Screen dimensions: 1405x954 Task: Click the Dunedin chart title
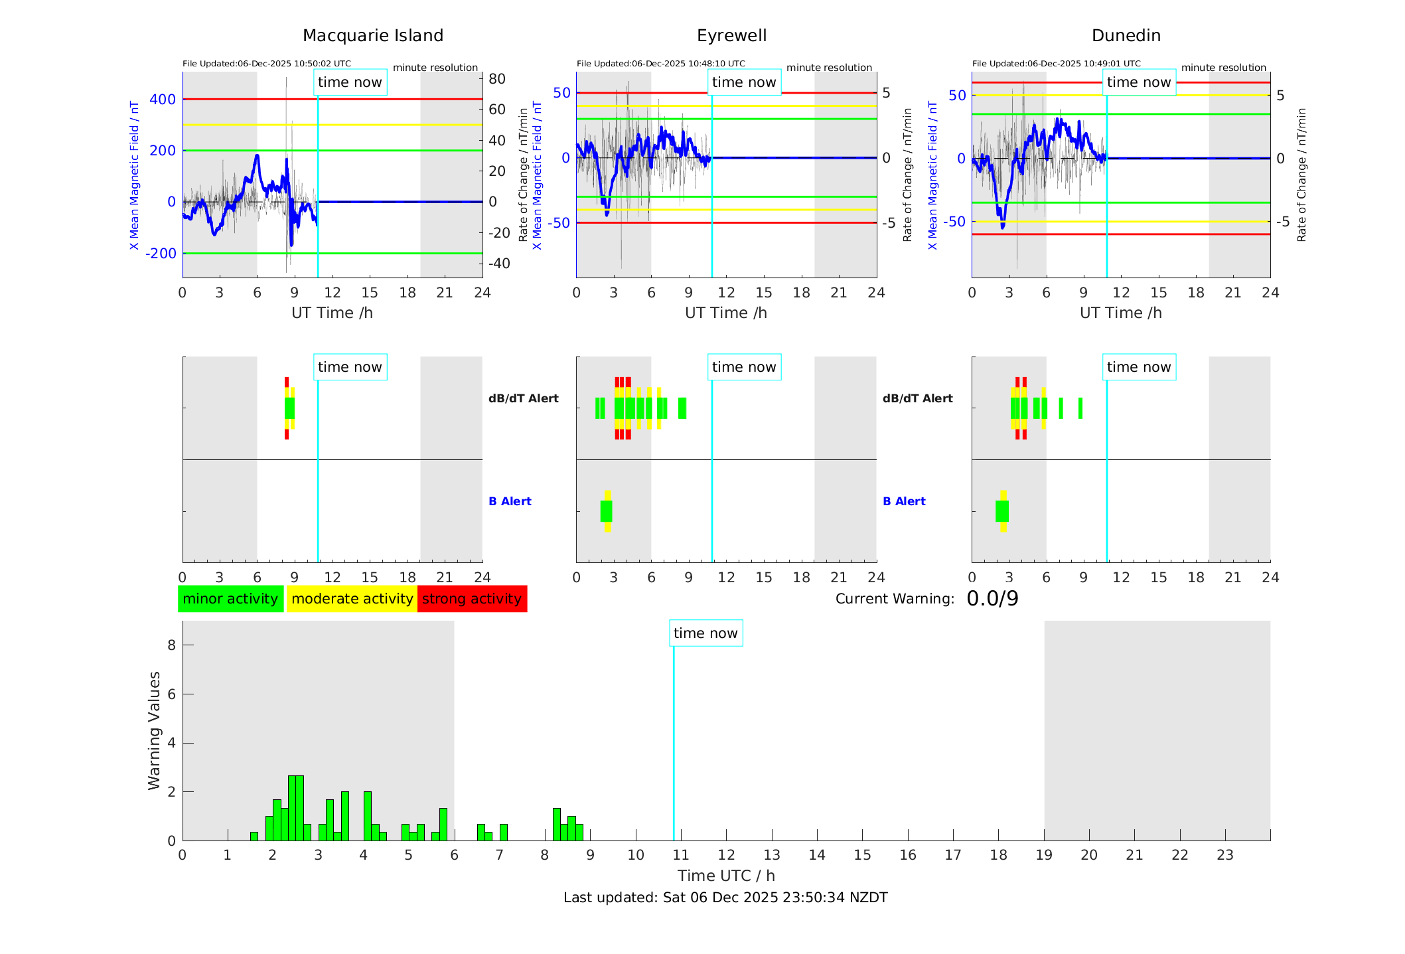(1126, 36)
